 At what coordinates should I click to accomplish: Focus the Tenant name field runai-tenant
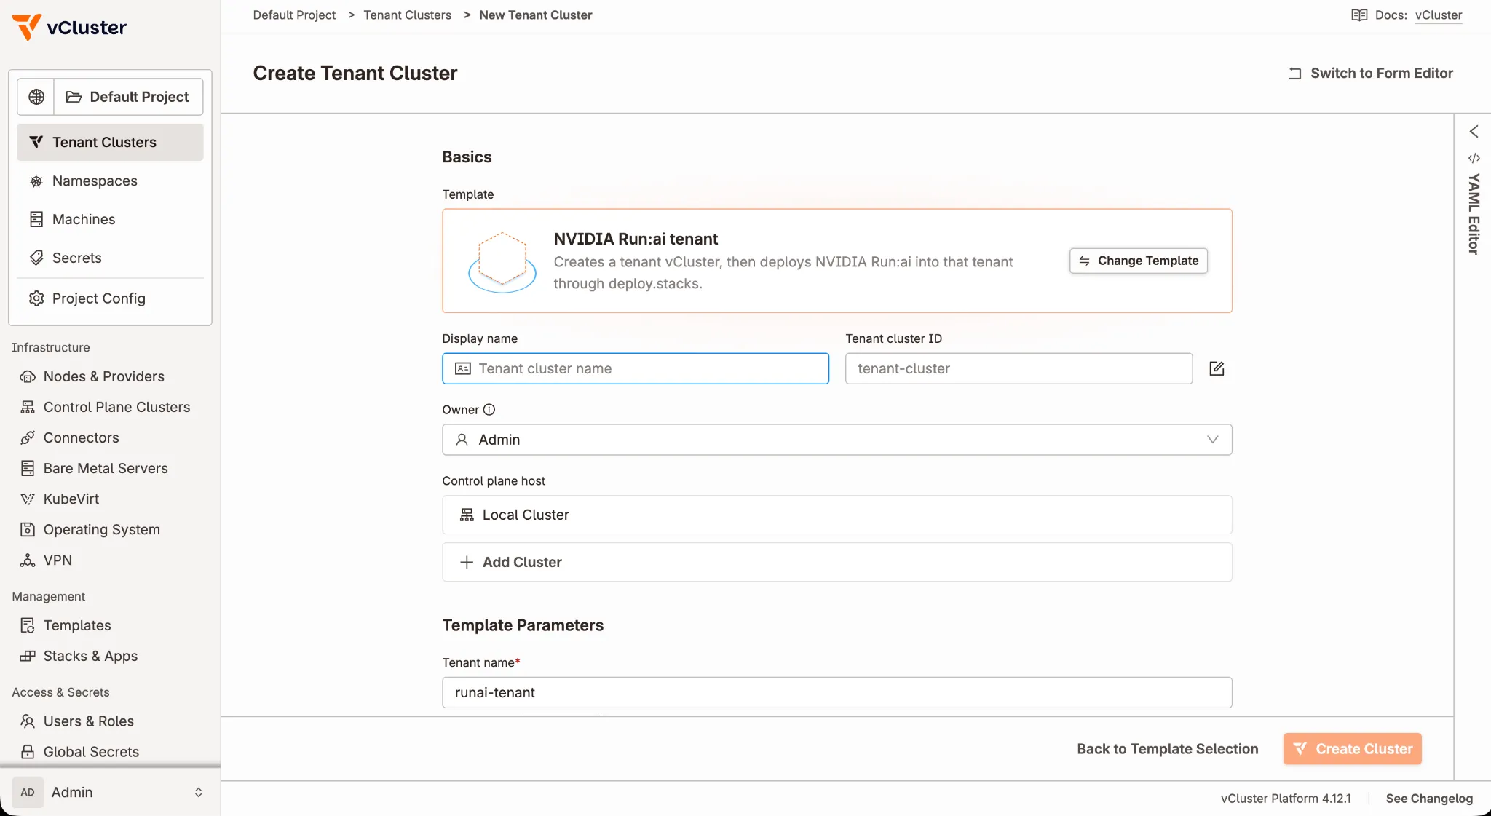click(837, 692)
